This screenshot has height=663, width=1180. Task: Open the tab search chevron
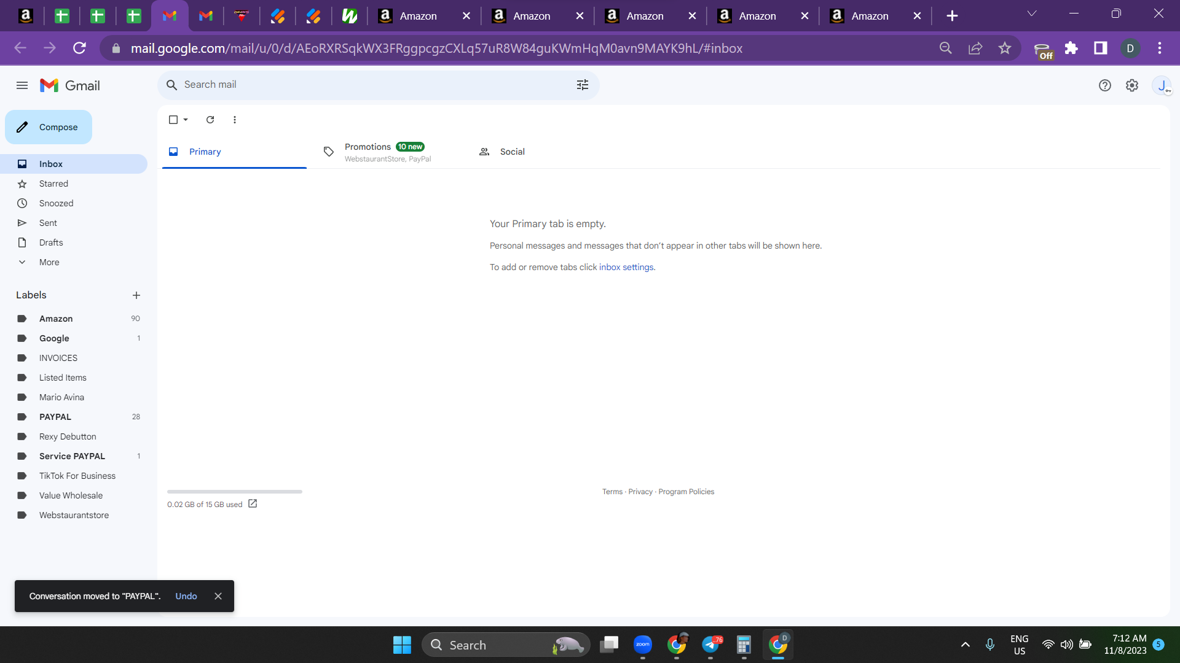pos(1032,14)
